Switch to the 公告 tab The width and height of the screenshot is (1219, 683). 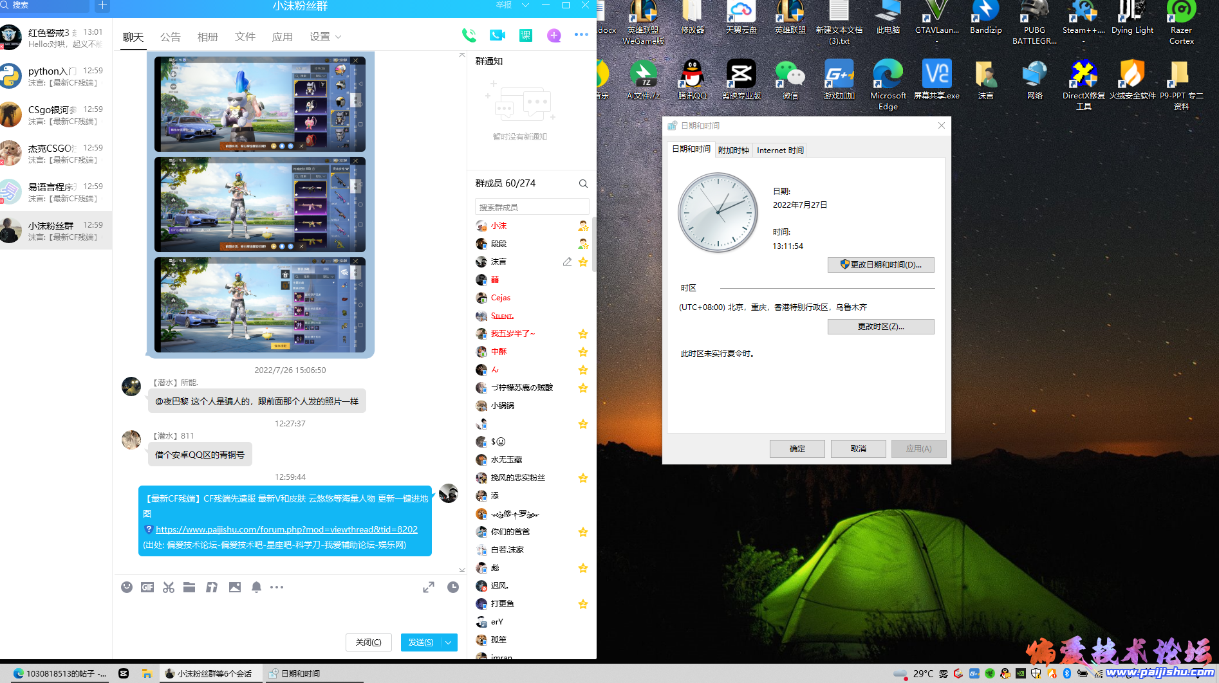click(171, 37)
